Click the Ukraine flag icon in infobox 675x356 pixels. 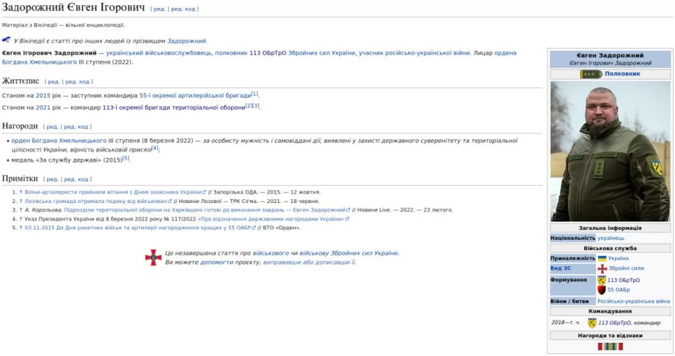tap(602, 258)
